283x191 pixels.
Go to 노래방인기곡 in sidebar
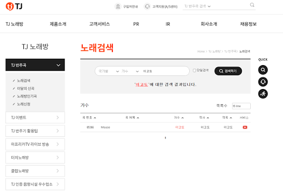click(27, 96)
